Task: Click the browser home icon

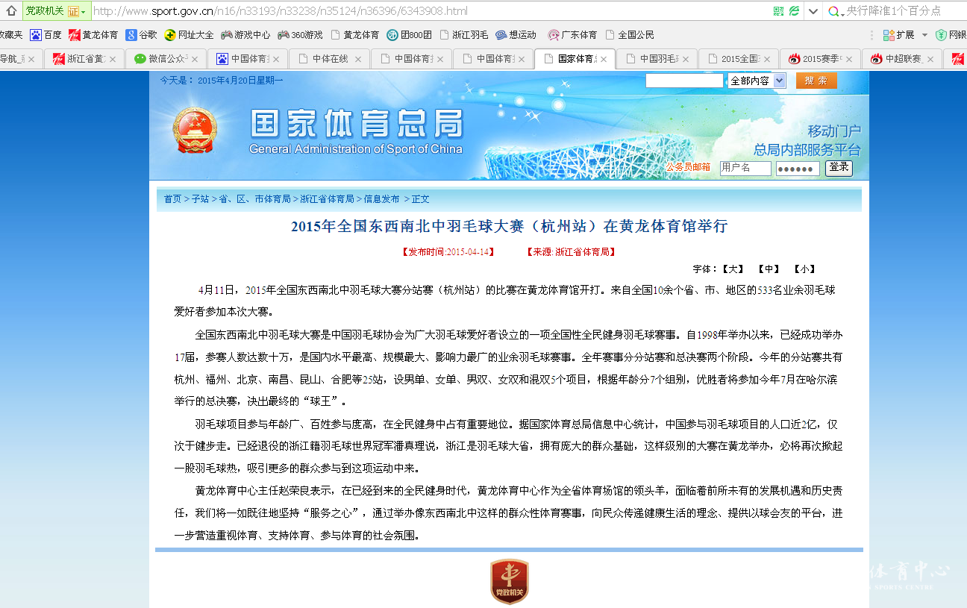Action: pos(10,10)
